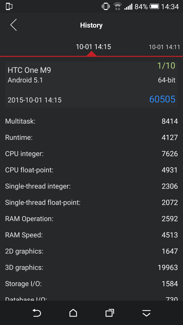Tap the CPU integer row
Viewport: 183px width, 325px height.
(x=91, y=153)
